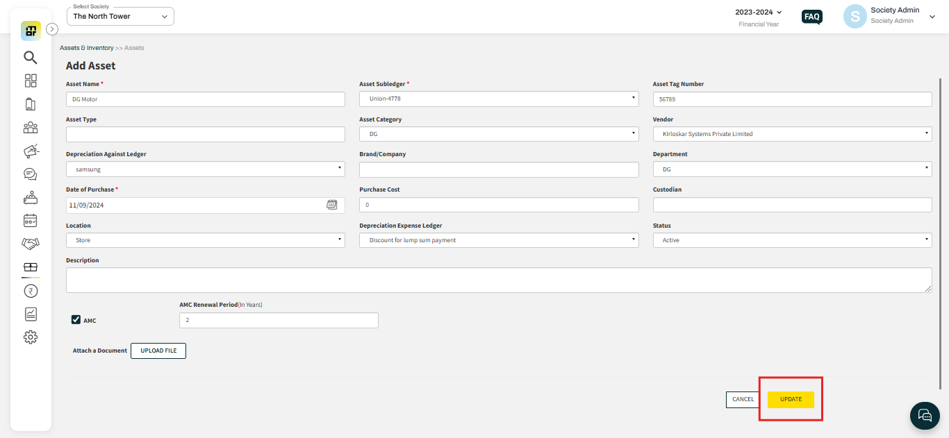The width and height of the screenshot is (949, 438).
Task: Open the Select Society dropdown
Action: click(x=120, y=17)
